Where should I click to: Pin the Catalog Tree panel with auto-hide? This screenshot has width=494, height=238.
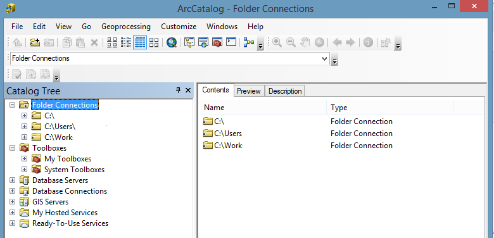(x=179, y=91)
